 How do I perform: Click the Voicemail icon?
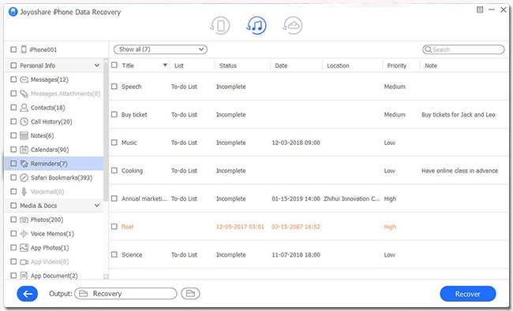(24, 191)
